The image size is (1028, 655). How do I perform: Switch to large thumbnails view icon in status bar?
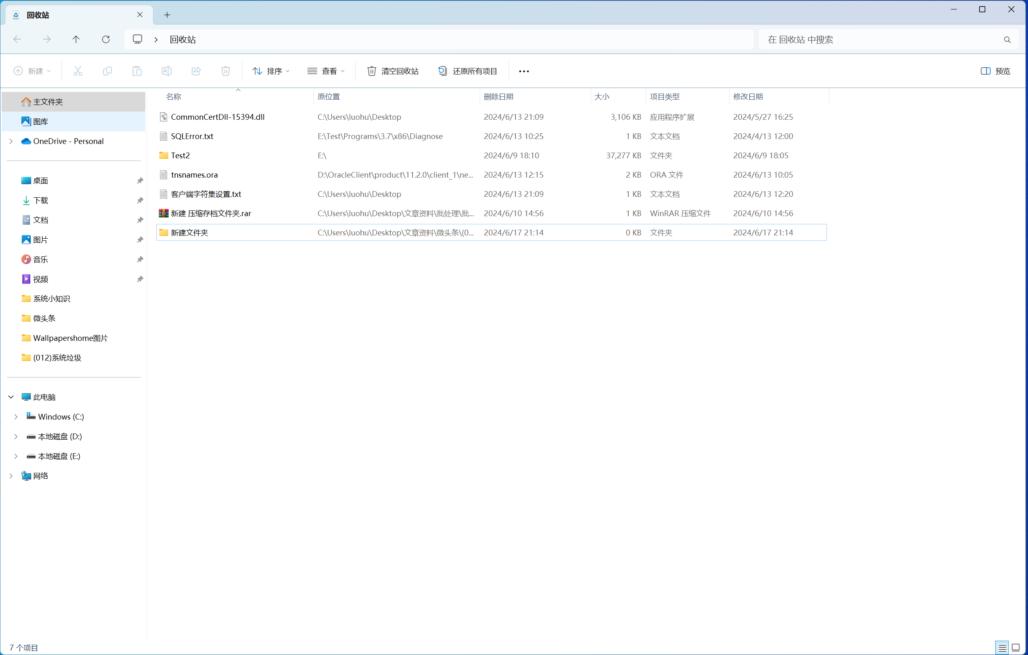1016,647
